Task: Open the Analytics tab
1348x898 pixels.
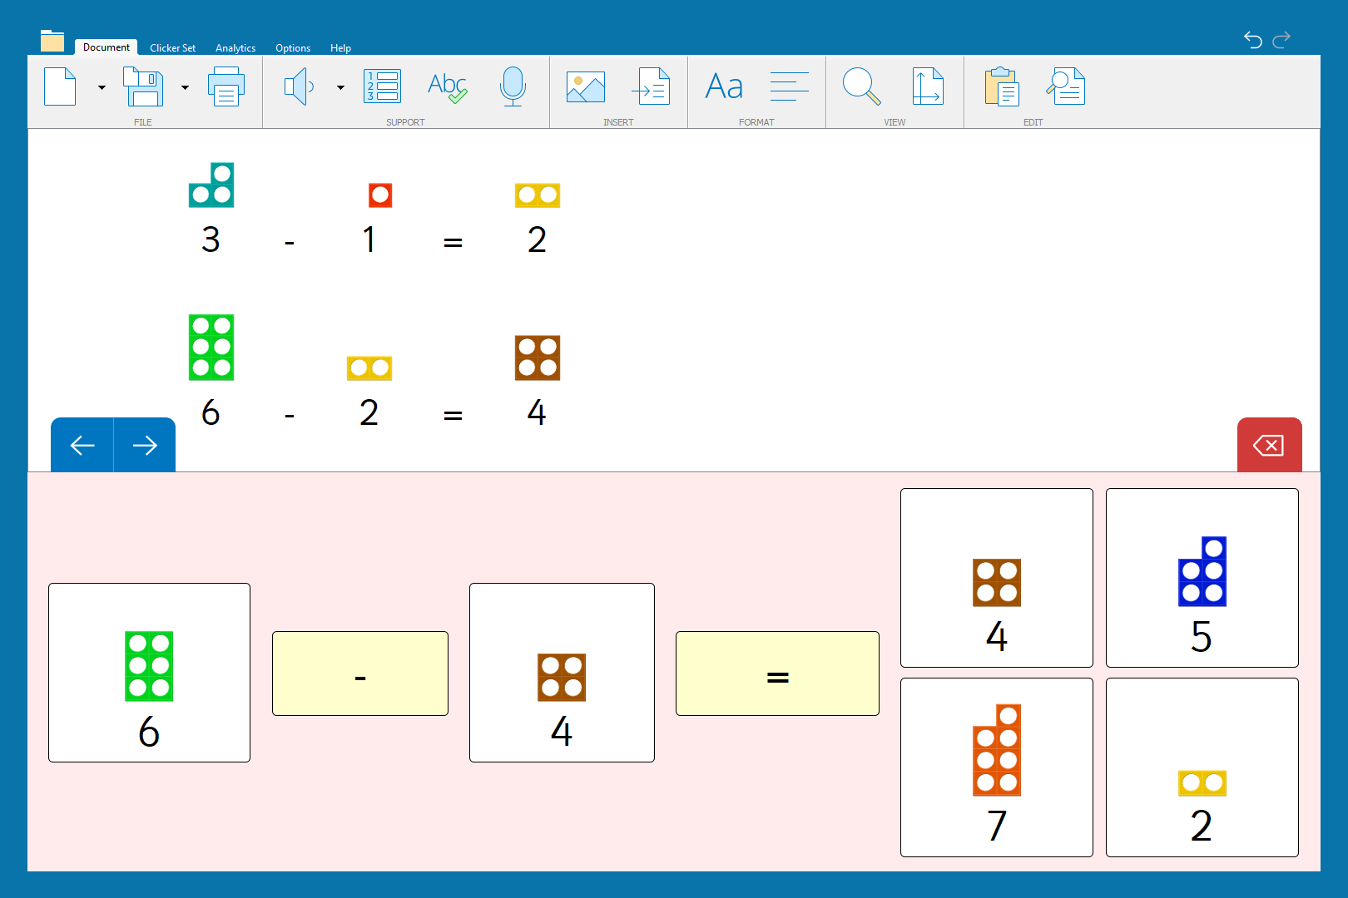Action: [235, 48]
